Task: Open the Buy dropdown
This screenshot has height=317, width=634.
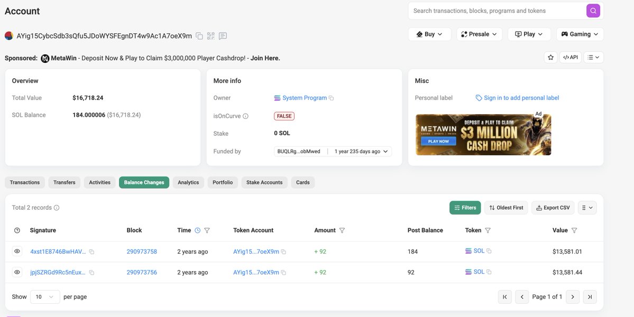Action: tap(429, 34)
